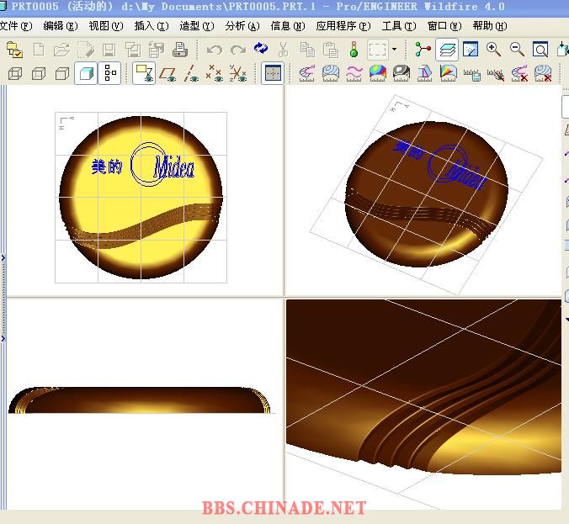Click the saved analysis ruler disk icon

tap(472, 74)
